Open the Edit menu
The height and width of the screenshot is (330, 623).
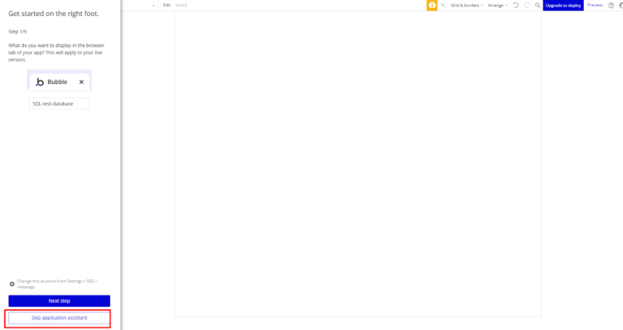[x=166, y=5]
